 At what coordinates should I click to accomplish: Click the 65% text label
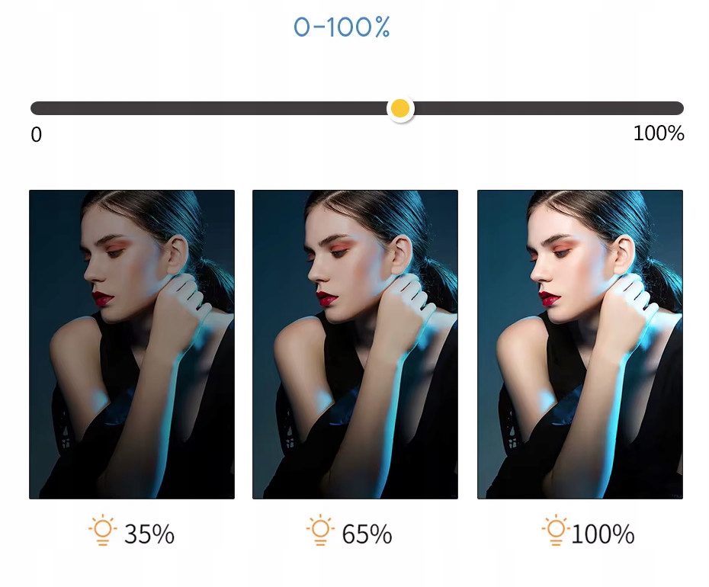click(367, 534)
